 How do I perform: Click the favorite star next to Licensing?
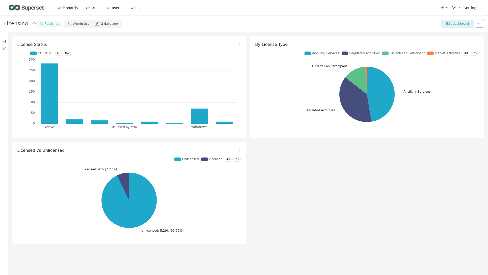point(34,24)
